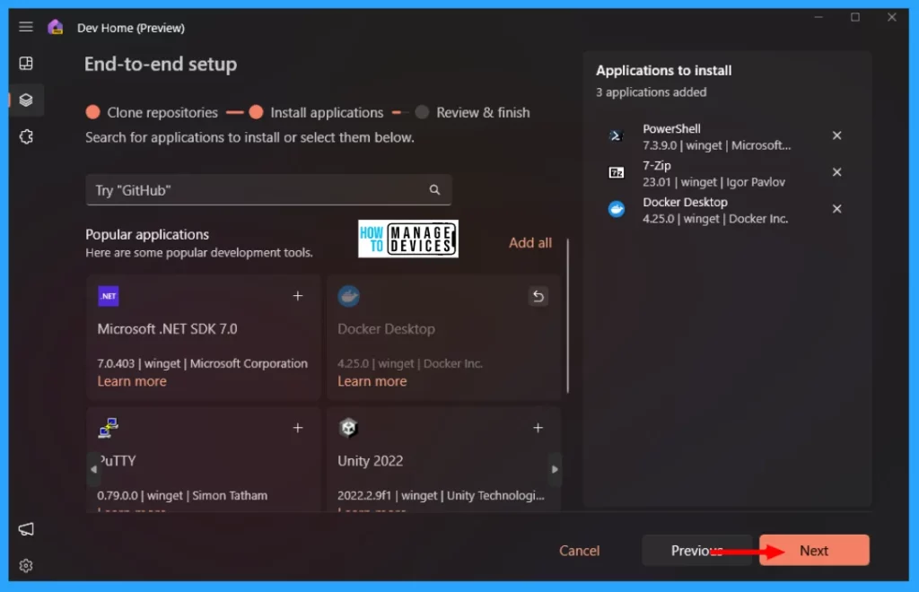The image size is (919, 592).
Task: Open the hamburger navigation menu
Action: [26, 27]
